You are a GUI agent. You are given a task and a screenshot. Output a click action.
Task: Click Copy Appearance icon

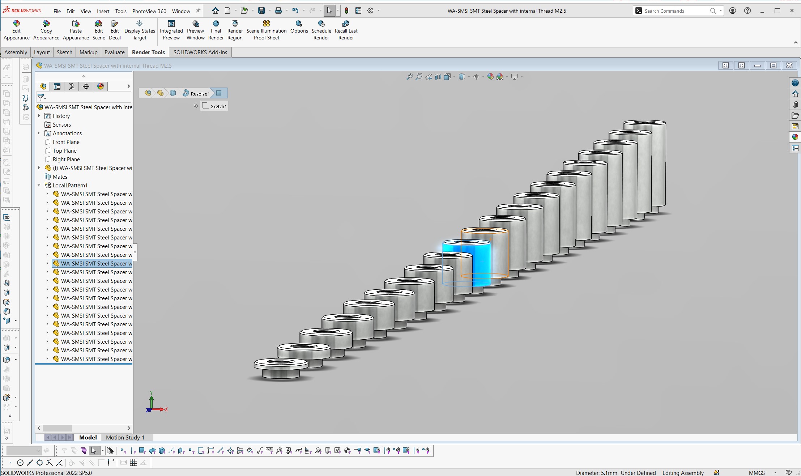pos(46,24)
